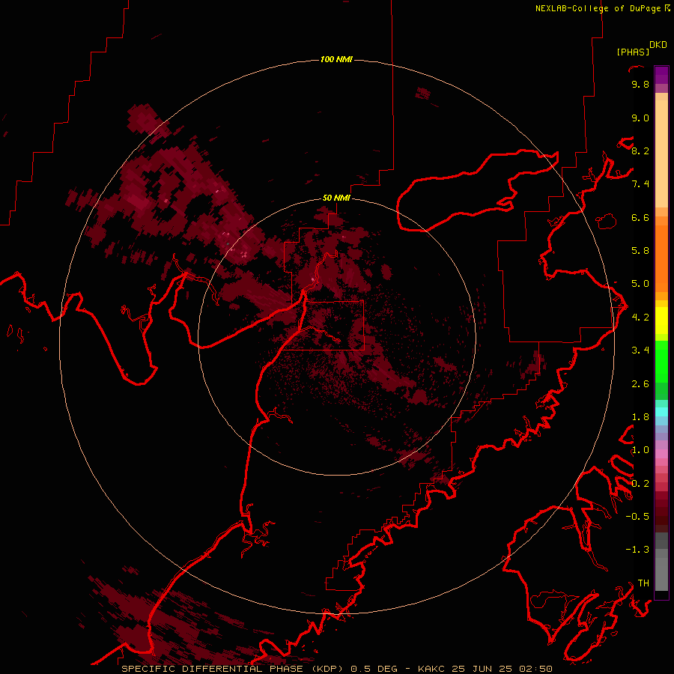This screenshot has height=674, width=674.
Task: Click the 5.0 value on the color scale
Action: click(x=640, y=284)
